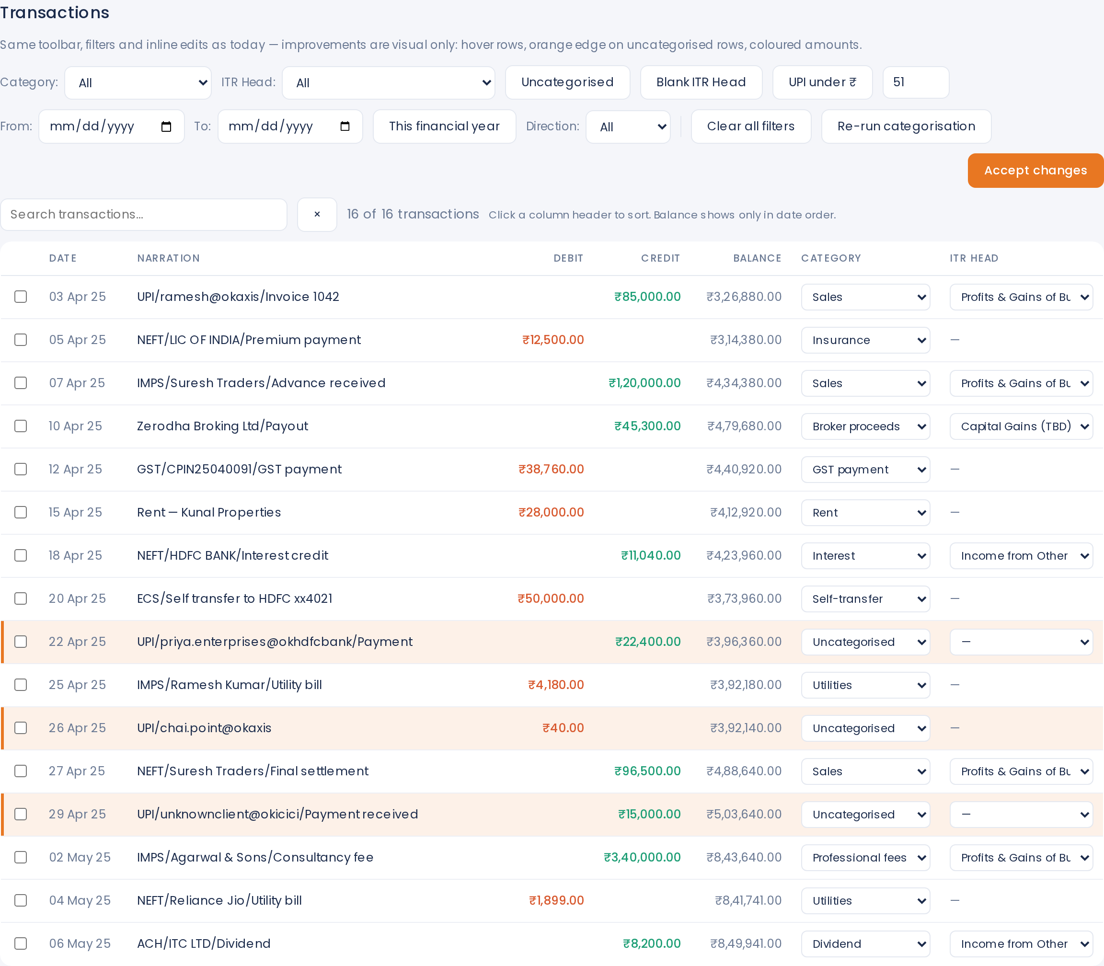Check the priya.enterprises UPI row checkbox
The width and height of the screenshot is (1104, 966).
coord(21,642)
